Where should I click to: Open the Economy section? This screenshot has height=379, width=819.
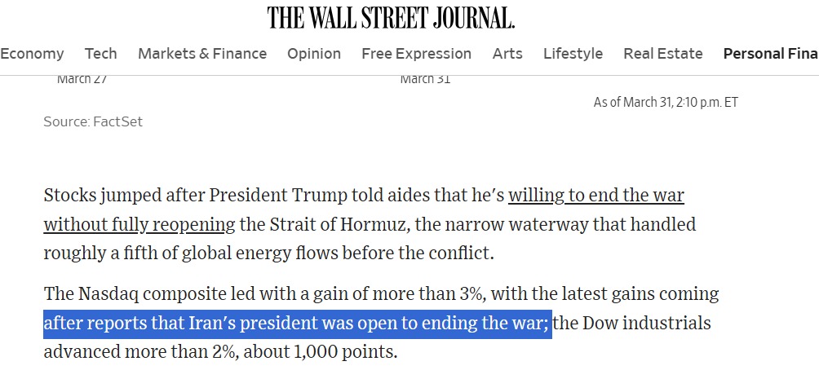tap(32, 54)
